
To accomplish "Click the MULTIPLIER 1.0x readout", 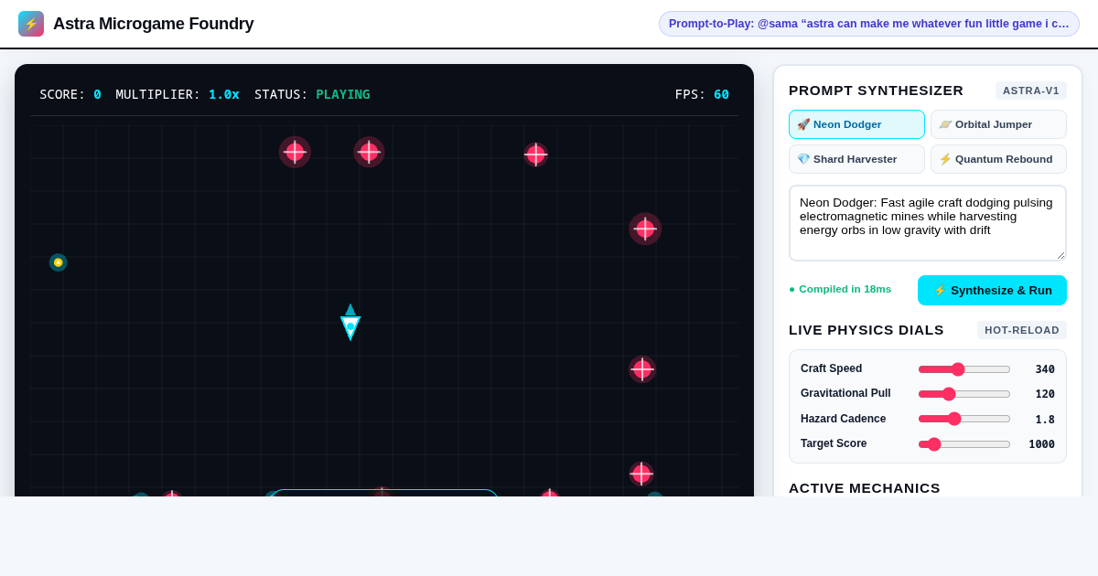I will click(178, 94).
